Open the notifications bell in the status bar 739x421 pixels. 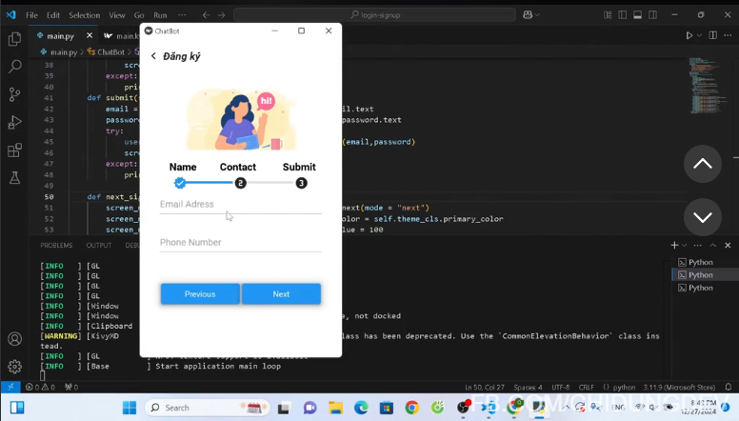click(729, 387)
